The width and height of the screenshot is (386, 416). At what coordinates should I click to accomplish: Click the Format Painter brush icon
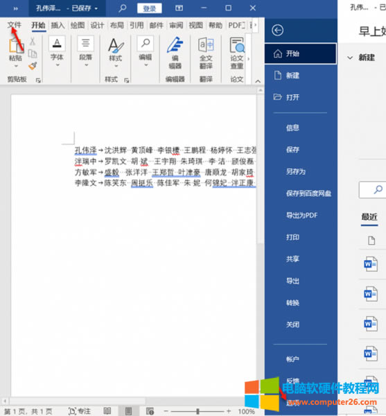[x=33, y=66]
